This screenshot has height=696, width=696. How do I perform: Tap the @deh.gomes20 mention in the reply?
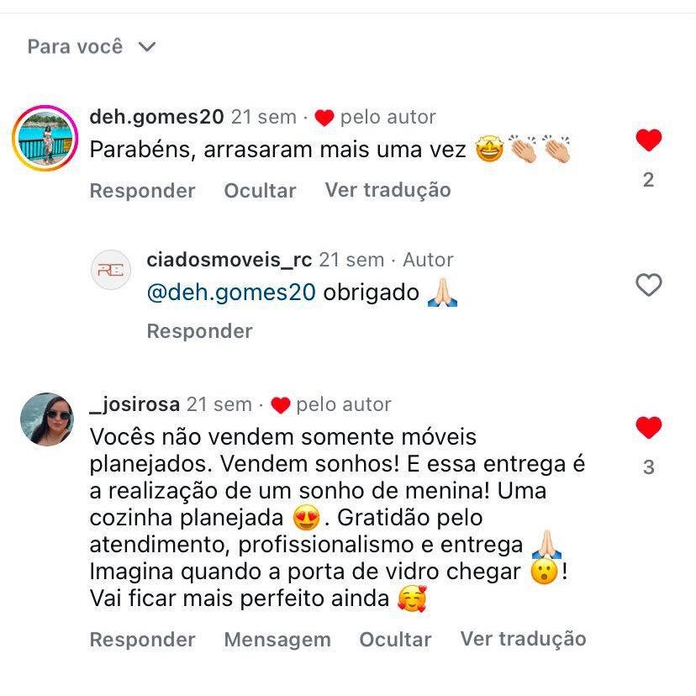pos(231,293)
